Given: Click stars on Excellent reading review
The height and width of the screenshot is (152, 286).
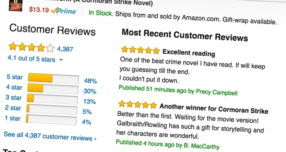Looking at the screenshot, I should point(140,50).
